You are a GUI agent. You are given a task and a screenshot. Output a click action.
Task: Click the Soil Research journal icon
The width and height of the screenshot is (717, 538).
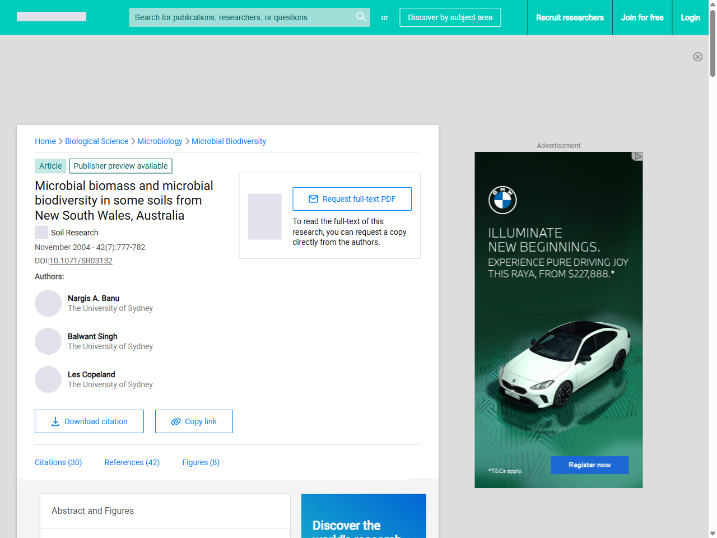click(x=41, y=232)
